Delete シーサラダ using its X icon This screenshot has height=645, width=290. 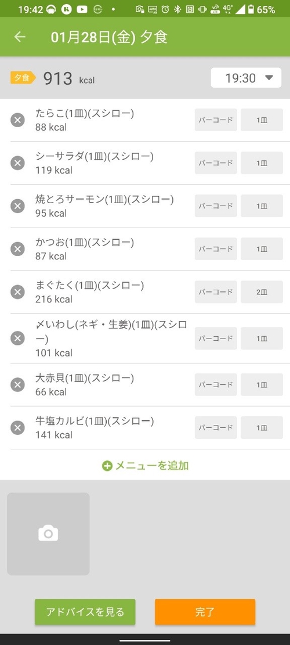point(17,163)
